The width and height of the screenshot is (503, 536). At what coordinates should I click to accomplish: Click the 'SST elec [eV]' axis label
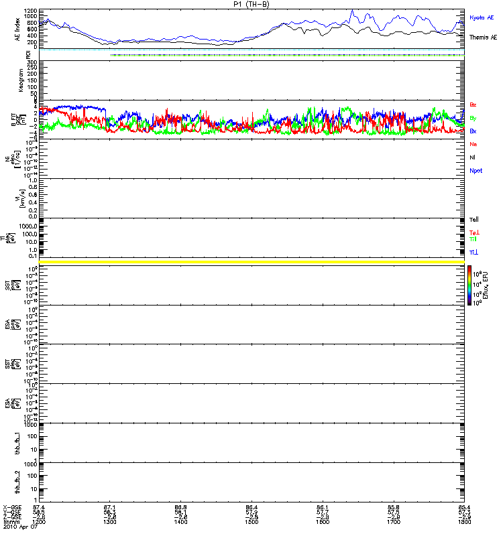pos(13,364)
